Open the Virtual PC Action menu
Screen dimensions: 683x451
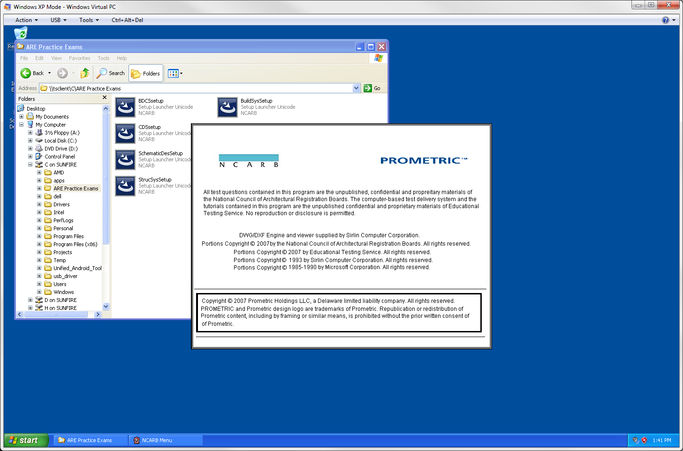[26, 20]
